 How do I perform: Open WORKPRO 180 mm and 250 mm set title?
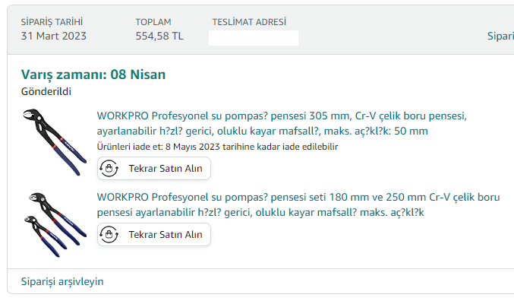[298, 204]
